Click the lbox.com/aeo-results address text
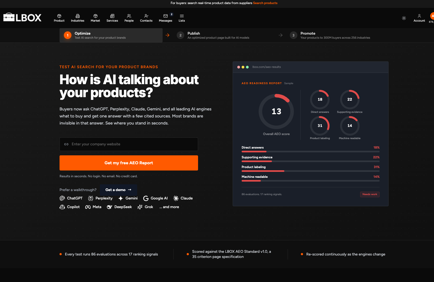This screenshot has width=434, height=282. click(267, 67)
